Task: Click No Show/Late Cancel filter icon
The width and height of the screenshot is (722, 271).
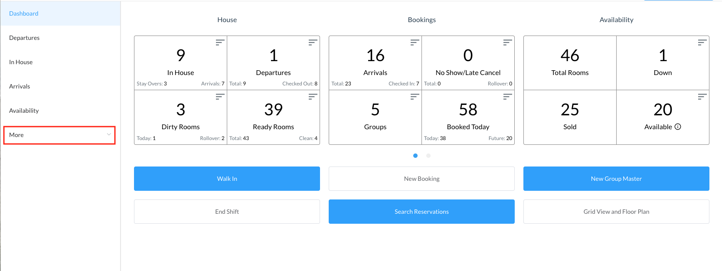Action: point(507,42)
